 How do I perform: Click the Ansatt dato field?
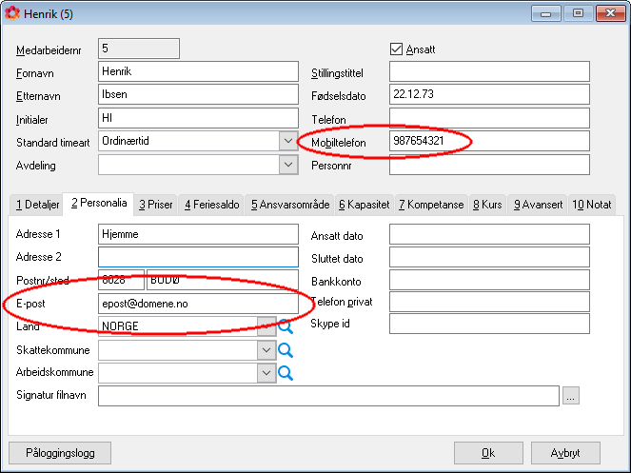489,234
